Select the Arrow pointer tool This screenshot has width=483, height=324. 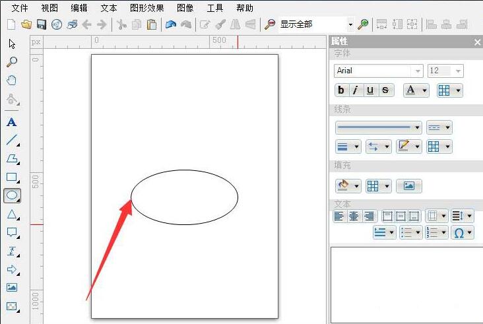pos(11,44)
